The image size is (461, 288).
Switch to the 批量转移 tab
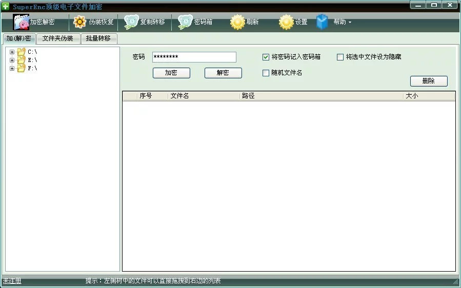[98, 38]
